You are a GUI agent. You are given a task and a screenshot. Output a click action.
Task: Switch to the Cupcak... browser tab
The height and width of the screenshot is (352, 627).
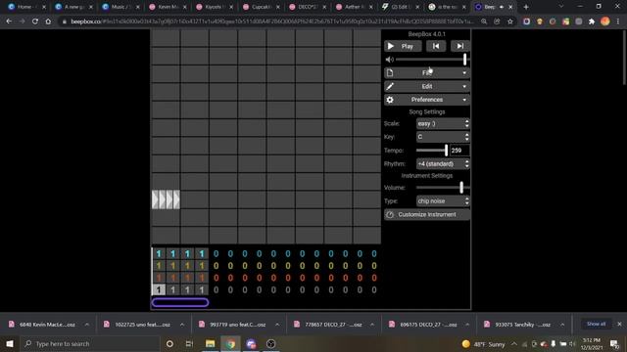pyautogui.click(x=262, y=7)
